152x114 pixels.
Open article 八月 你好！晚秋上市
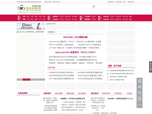56,48
